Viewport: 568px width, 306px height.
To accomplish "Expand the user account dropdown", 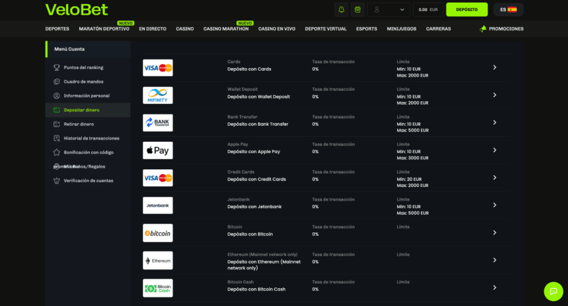I will click(389, 10).
